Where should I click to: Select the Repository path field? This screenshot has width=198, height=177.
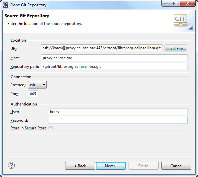click(x=114, y=67)
